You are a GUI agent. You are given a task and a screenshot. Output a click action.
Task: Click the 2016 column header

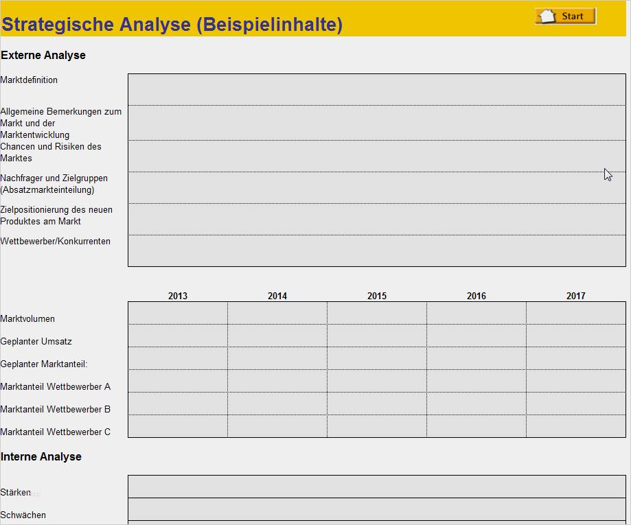(x=477, y=296)
